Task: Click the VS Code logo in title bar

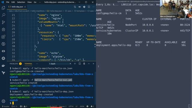Action: [3, 2]
